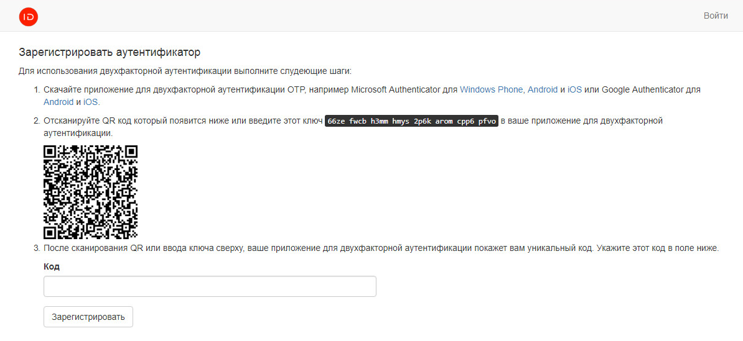Open iOS link for Microsoft Authenticator
This screenshot has height=341, width=743.
(x=574, y=89)
